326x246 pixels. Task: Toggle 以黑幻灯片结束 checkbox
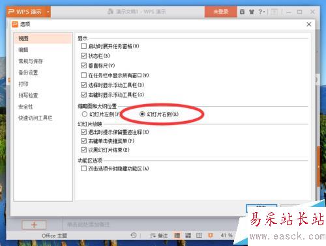83,150
